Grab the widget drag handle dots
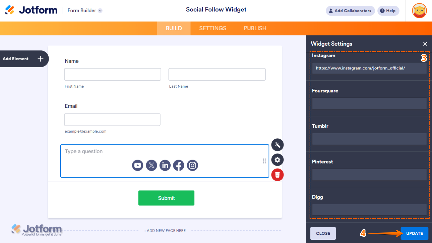This screenshot has height=243, width=432. point(264,161)
